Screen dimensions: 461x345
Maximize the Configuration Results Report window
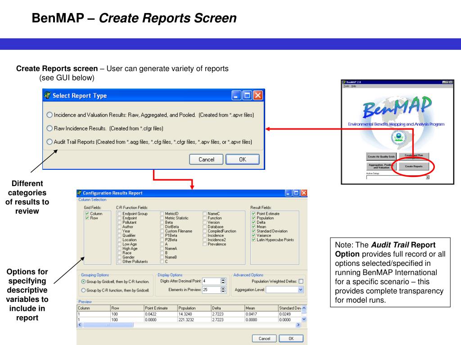(296, 193)
